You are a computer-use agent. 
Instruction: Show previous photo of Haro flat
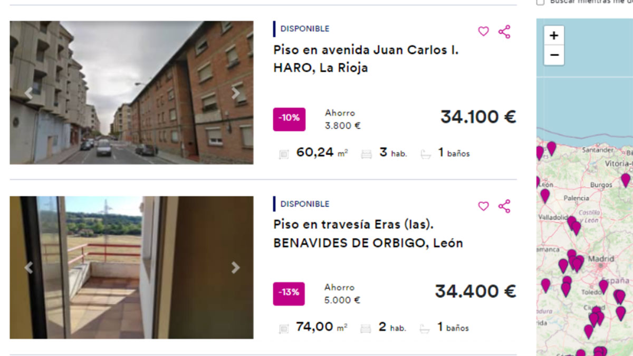pyautogui.click(x=28, y=93)
